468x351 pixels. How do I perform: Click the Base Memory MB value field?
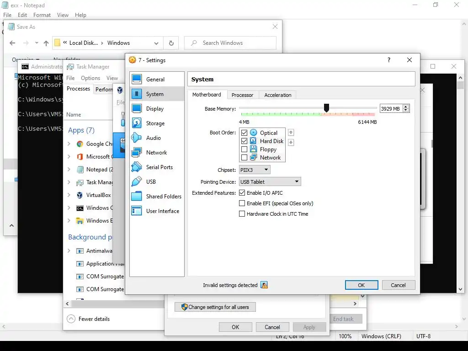(x=391, y=109)
